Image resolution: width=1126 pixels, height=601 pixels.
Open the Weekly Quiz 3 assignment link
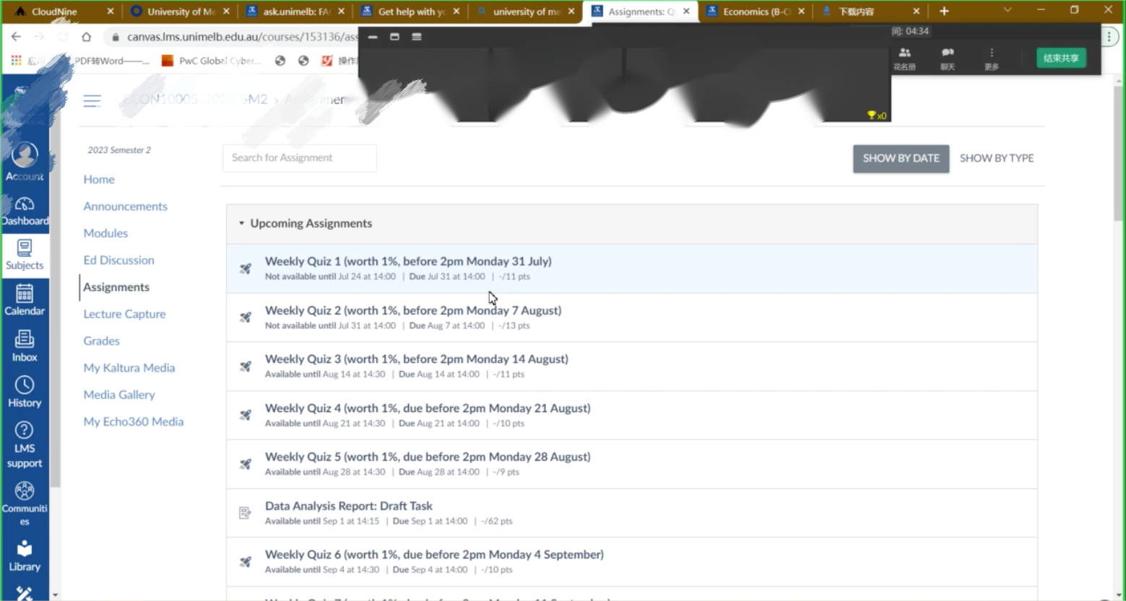pos(416,359)
